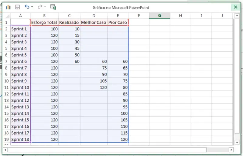
Task: Undo the last action
Action: pyautogui.click(x=27, y=7)
